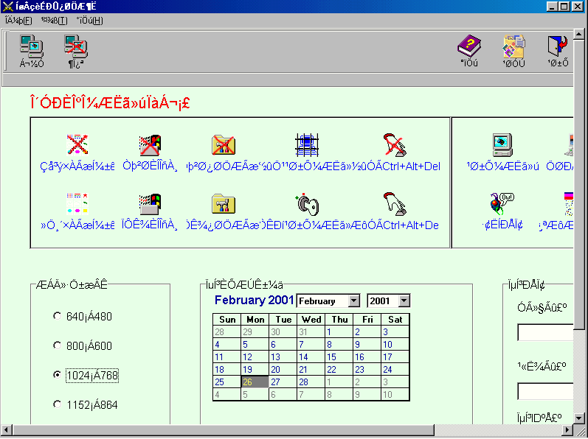
Task: Click the horizontal scrollbar right arrow
Action: click(x=569, y=430)
